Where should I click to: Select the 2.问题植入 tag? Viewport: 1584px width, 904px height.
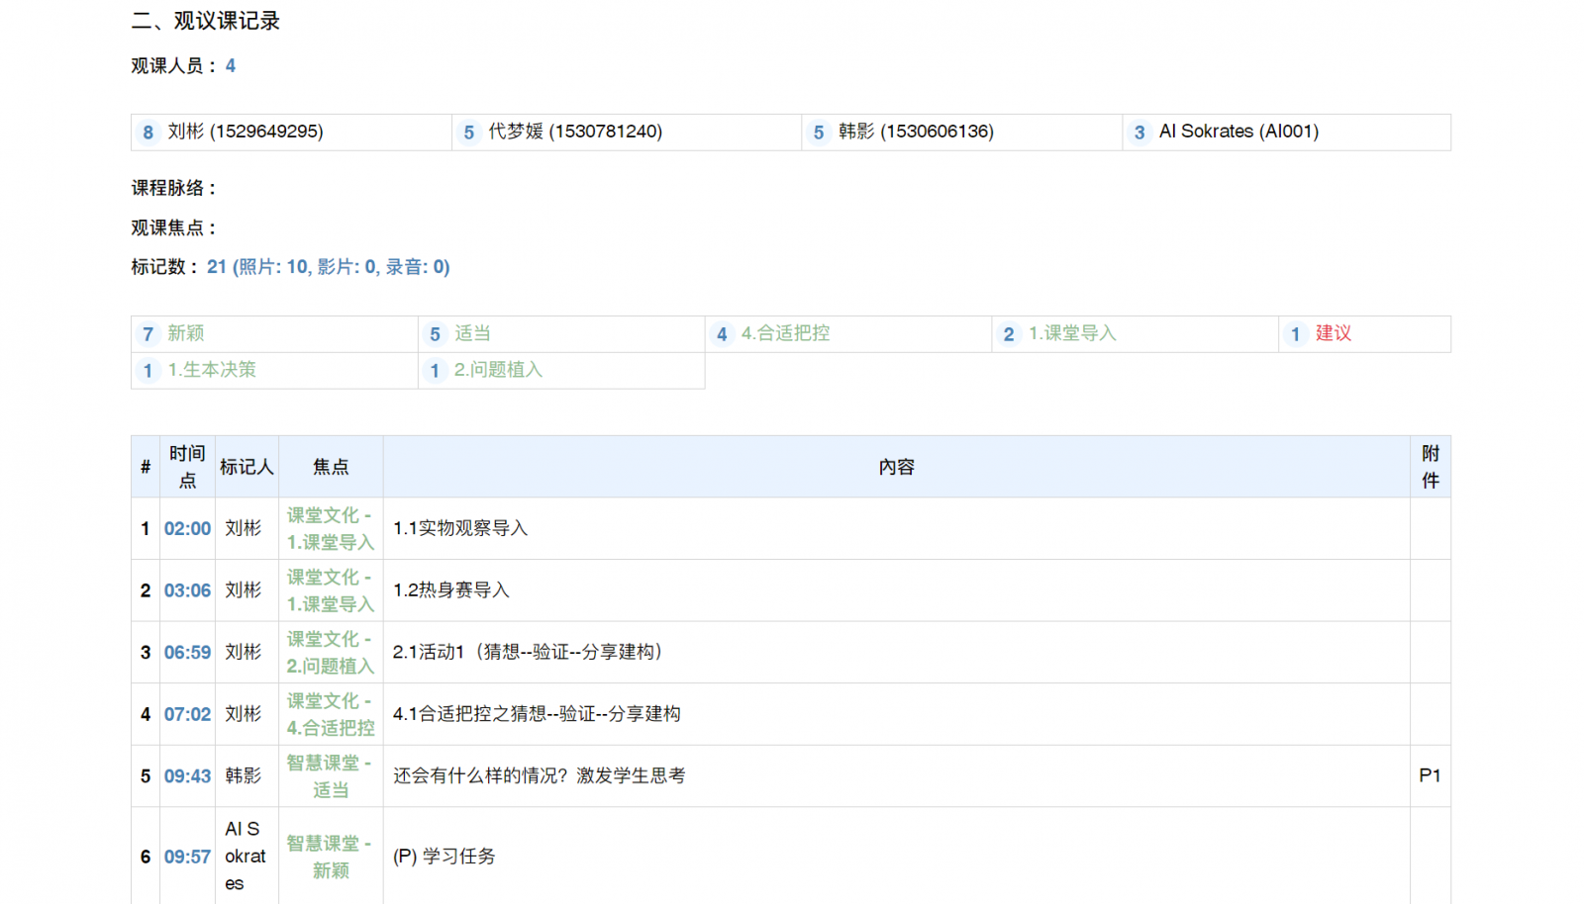(x=498, y=370)
